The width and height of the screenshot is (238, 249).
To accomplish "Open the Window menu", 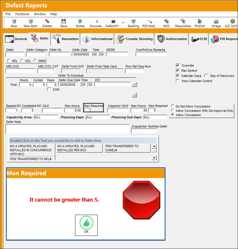I will (x=40, y=14).
